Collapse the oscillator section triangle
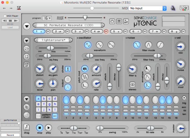 click(x=77, y=38)
